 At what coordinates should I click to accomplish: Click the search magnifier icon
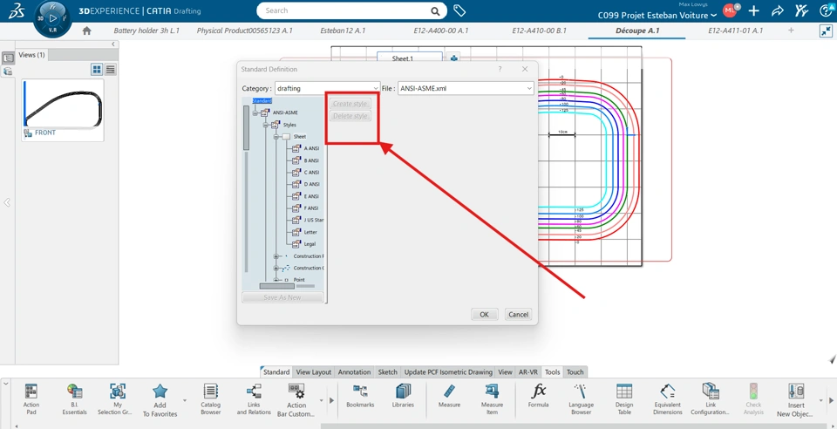436,10
